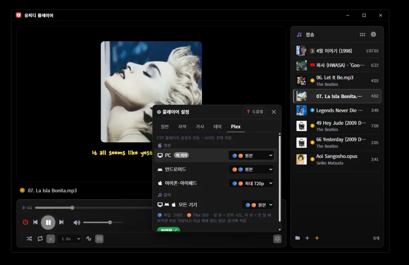Switch to the 자막 settings tab

click(x=182, y=126)
